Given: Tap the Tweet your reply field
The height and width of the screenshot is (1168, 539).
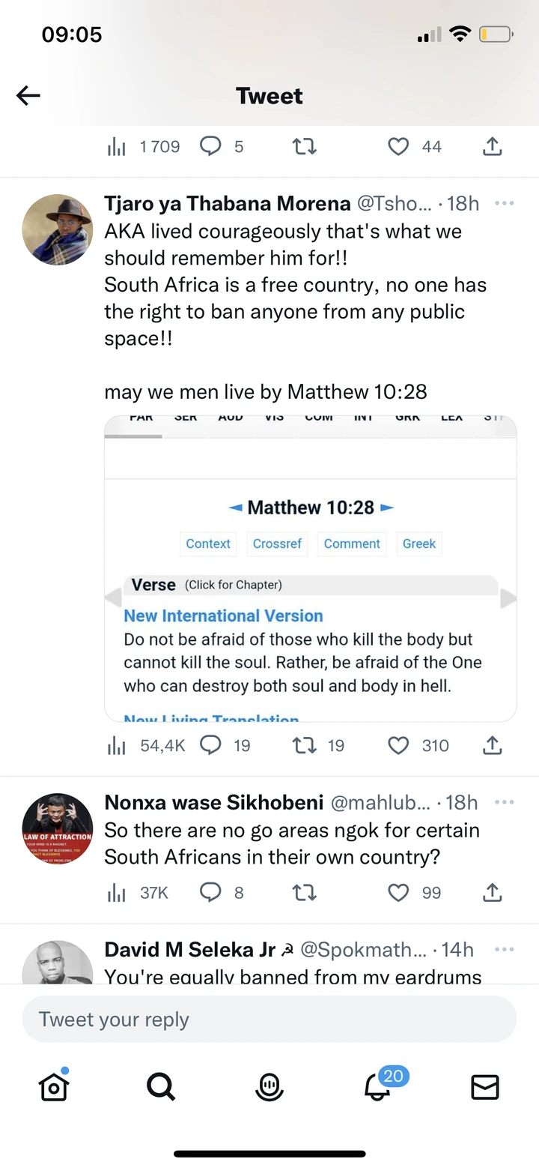Looking at the screenshot, I should (269, 1020).
